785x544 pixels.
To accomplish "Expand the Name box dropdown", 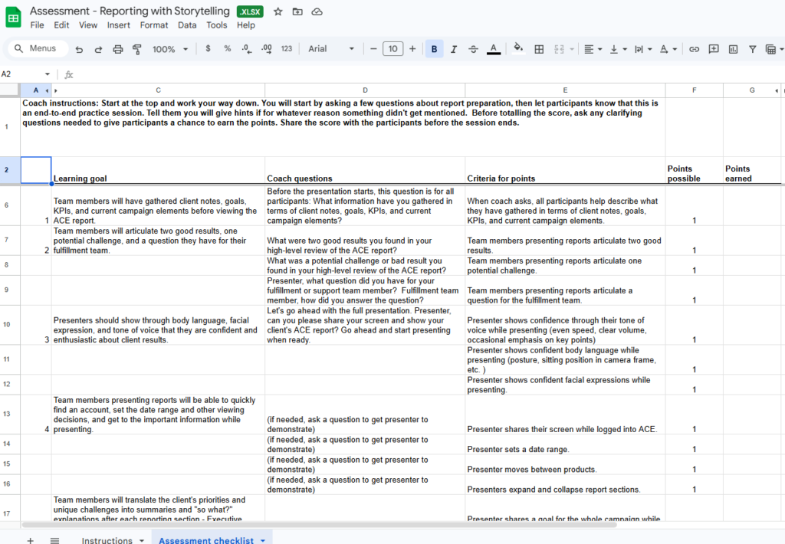I will pyautogui.click(x=47, y=74).
